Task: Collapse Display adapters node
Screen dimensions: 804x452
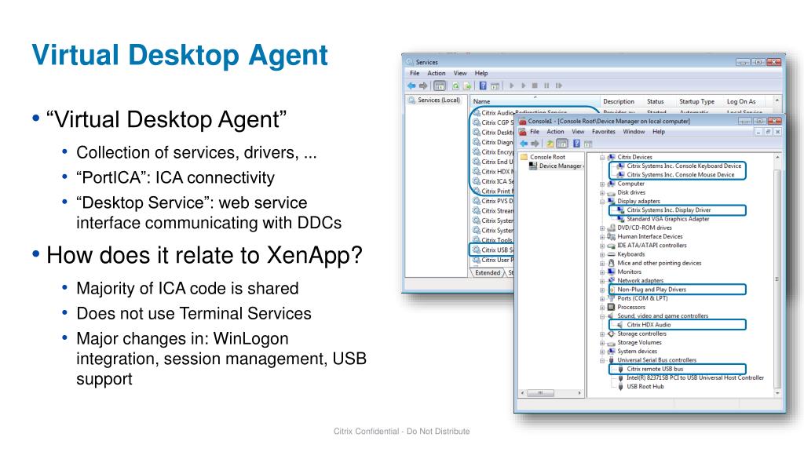Action: (602, 202)
